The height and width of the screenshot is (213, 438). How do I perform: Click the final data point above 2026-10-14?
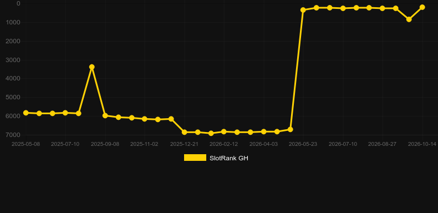(x=422, y=7)
